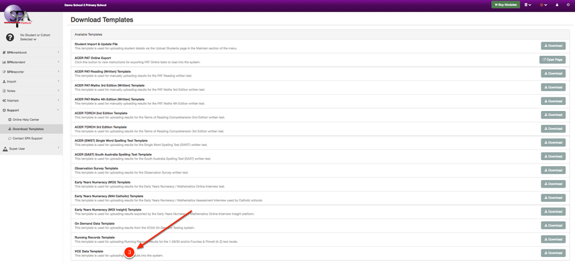Open the Maintain menu item
Screen dimensions: 575x265
[x=31, y=100]
